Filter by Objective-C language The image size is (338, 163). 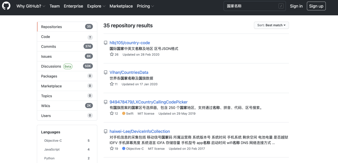pos(67,140)
